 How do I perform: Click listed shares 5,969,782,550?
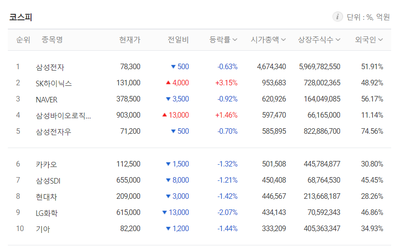click(x=319, y=66)
